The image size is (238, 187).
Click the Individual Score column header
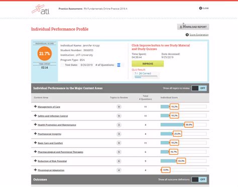point(169,98)
